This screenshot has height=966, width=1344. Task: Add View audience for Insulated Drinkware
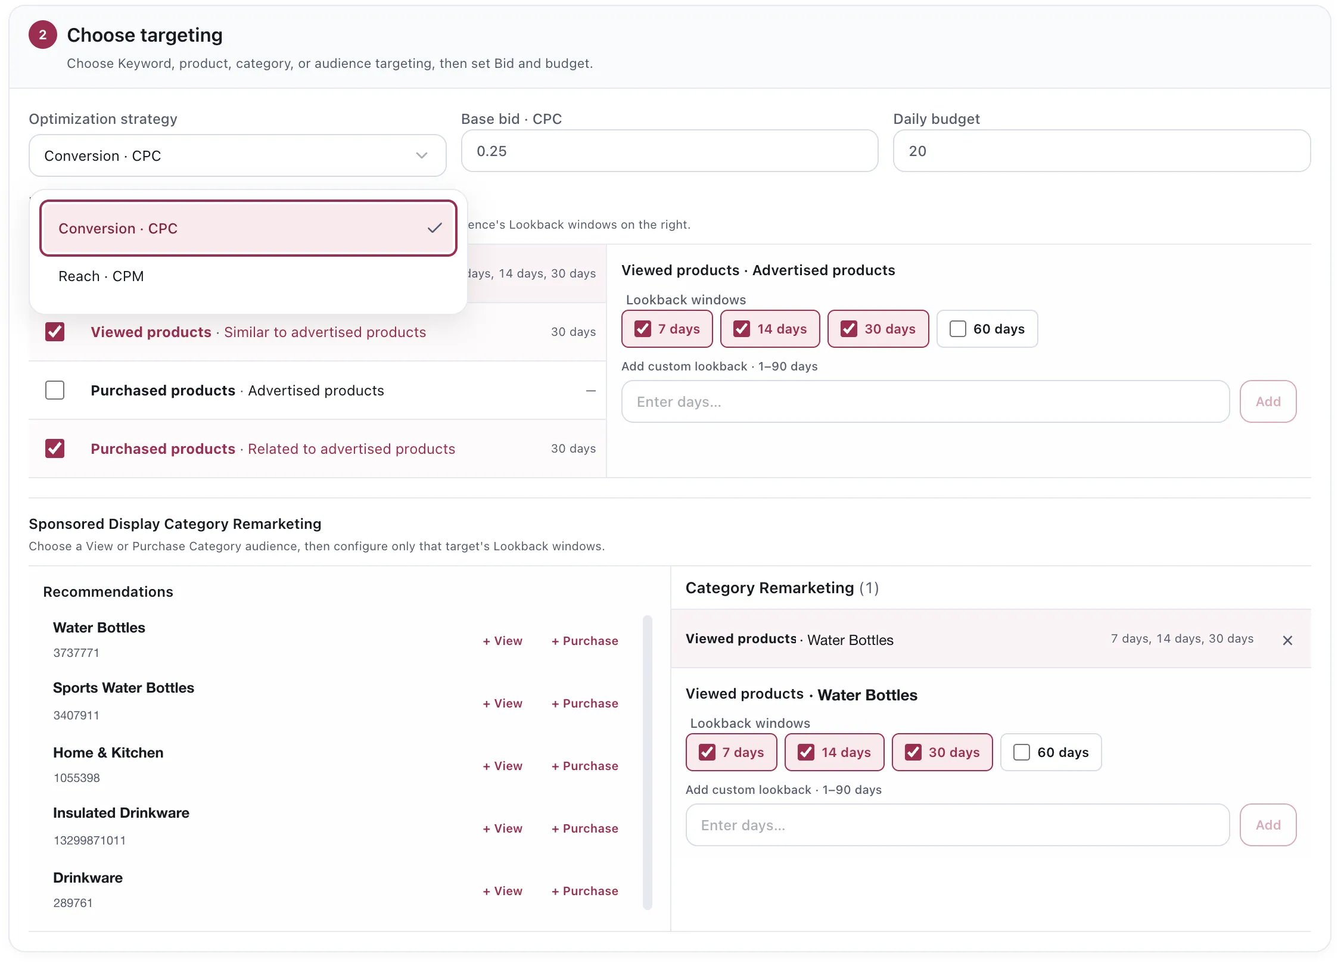click(502, 829)
